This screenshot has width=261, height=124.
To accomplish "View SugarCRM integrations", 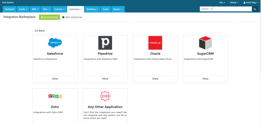I will pos(205,79).
